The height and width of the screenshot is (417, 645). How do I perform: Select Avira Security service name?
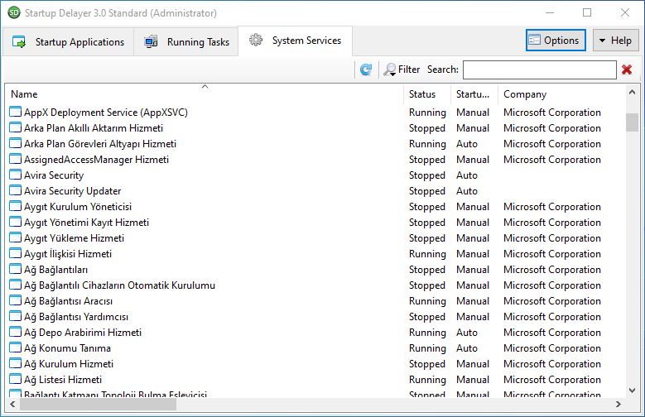(x=54, y=175)
